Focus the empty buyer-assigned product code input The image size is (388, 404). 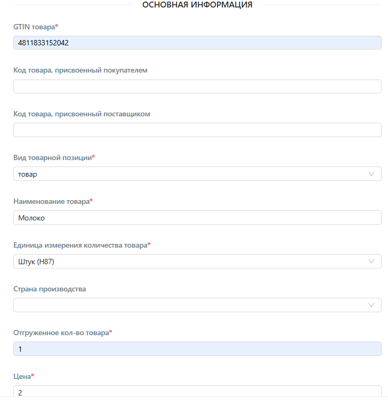coord(197,86)
